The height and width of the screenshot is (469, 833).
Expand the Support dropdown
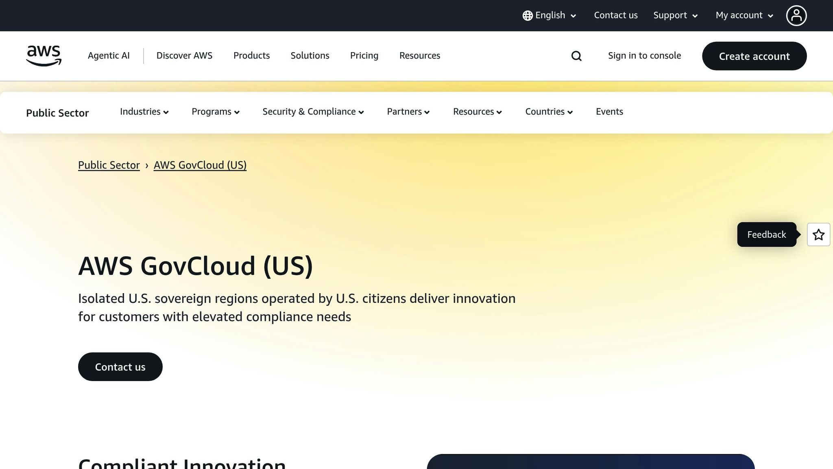[x=675, y=15]
